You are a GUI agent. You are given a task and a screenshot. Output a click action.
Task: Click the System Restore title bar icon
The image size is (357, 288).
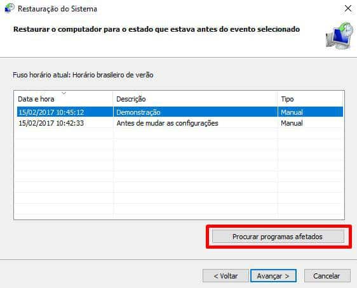(9, 8)
